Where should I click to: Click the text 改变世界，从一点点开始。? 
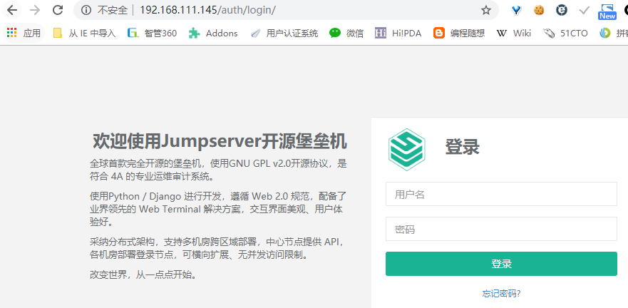pos(143,274)
